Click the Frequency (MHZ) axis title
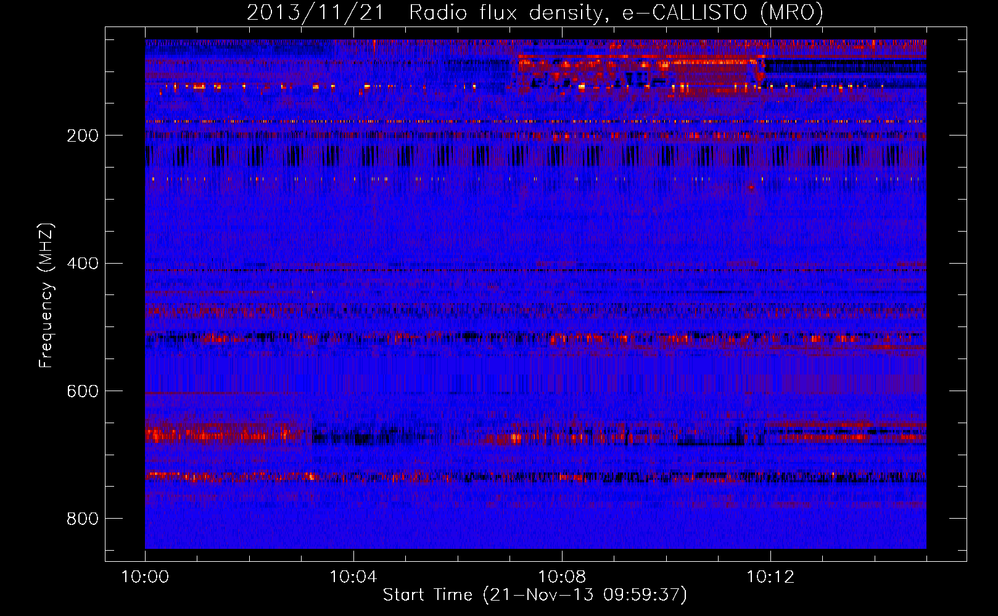The height and width of the screenshot is (616, 998). pos(46,296)
